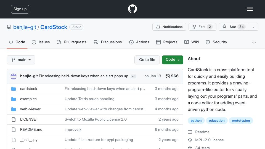Click the git branch icon on main button

pos(13,60)
